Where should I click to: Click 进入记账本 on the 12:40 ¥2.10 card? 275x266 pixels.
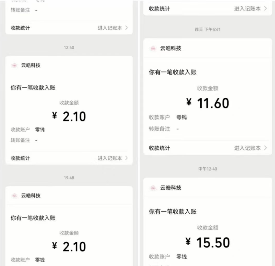(110, 158)
